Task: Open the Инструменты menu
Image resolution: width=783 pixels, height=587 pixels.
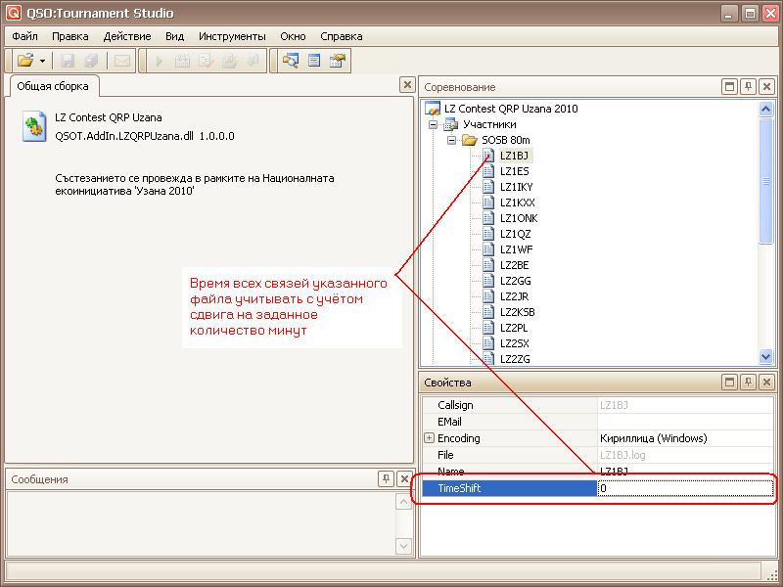Action: tap(232, 36)
